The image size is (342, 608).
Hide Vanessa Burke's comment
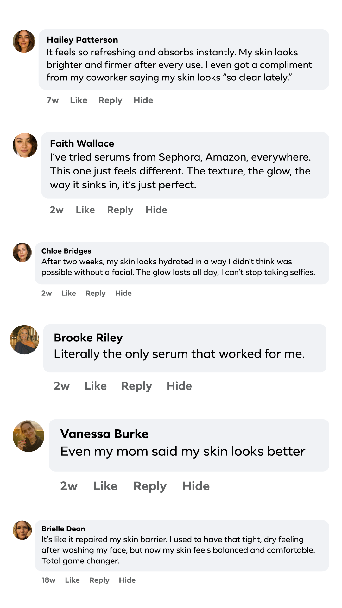[x=196, y=486]
